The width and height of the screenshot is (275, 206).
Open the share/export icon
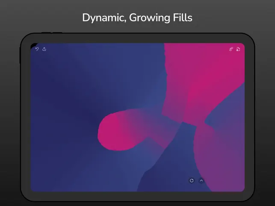44,49
